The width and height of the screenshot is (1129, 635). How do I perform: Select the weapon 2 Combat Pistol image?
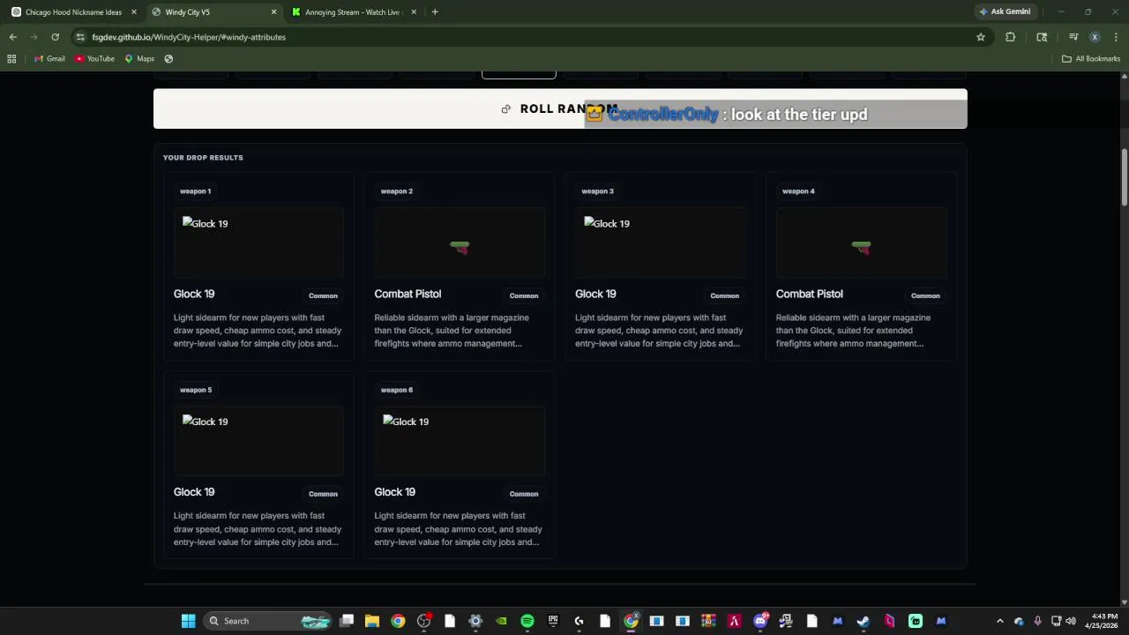[x=460, y=243]
